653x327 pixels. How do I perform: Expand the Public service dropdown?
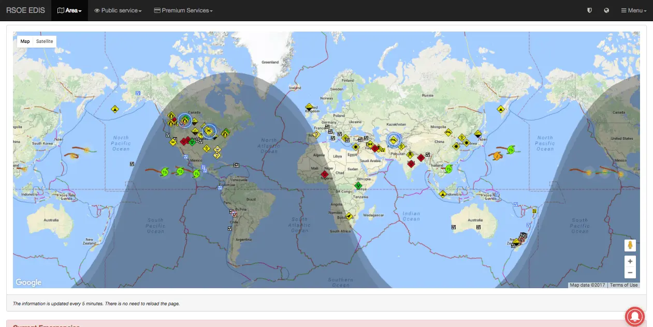118,10
